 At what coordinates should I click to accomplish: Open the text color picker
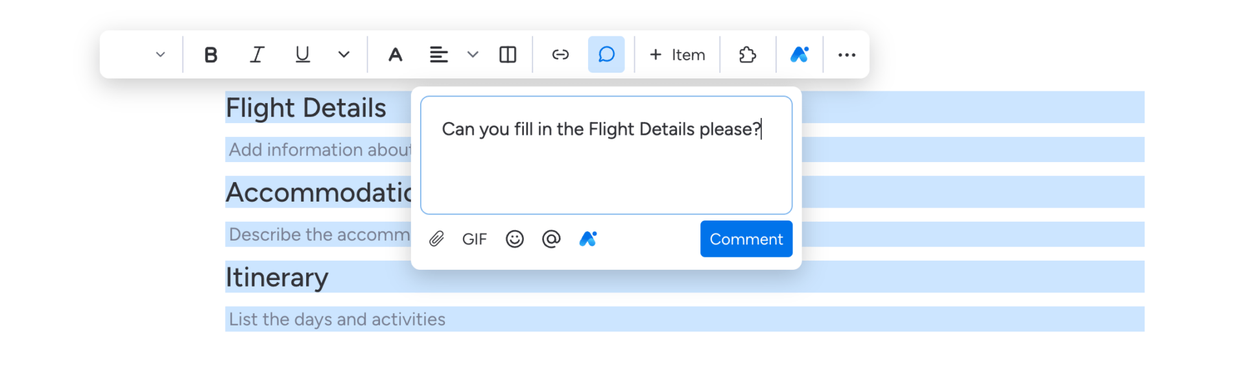point(395,55)
